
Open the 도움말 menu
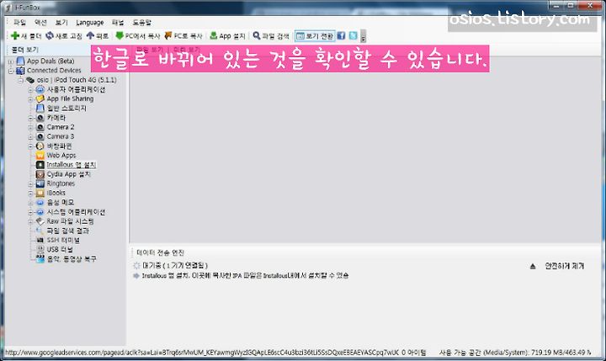click(x=142, y=23)
